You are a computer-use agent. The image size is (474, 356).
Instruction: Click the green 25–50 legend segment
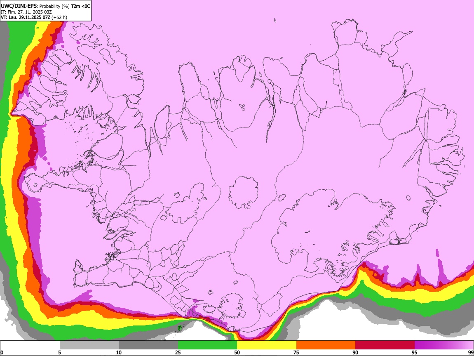[207, 345]
